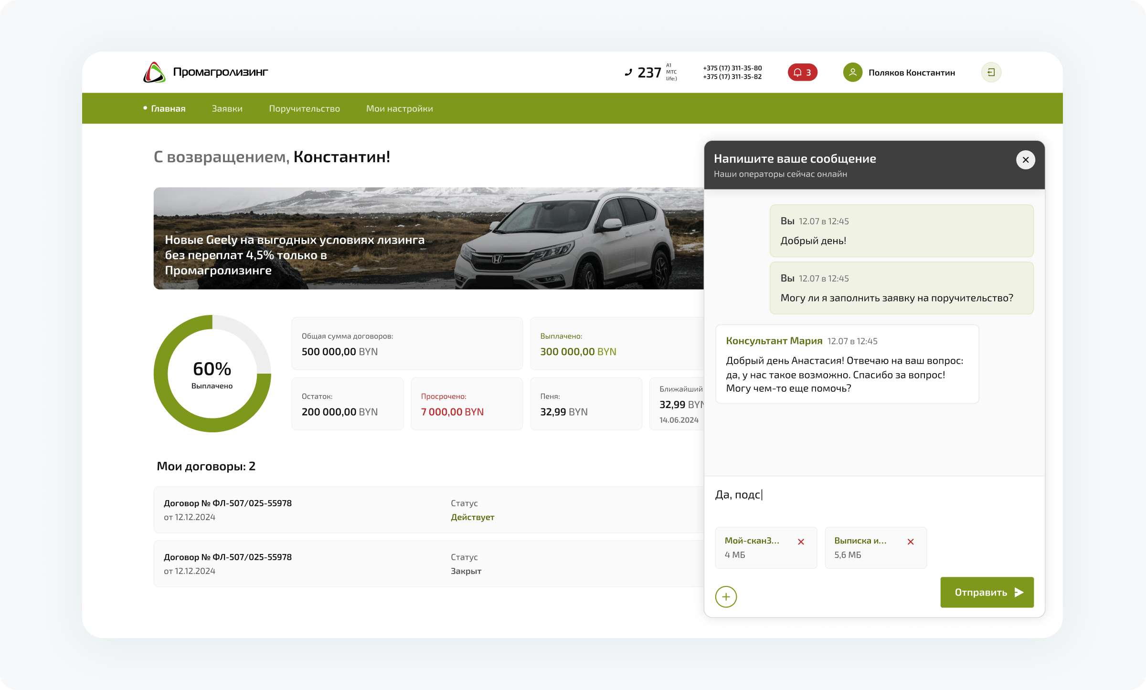Attach a file via the plus icon
The width and height of the screenshot is (1146, 690).
coord(726,596)
